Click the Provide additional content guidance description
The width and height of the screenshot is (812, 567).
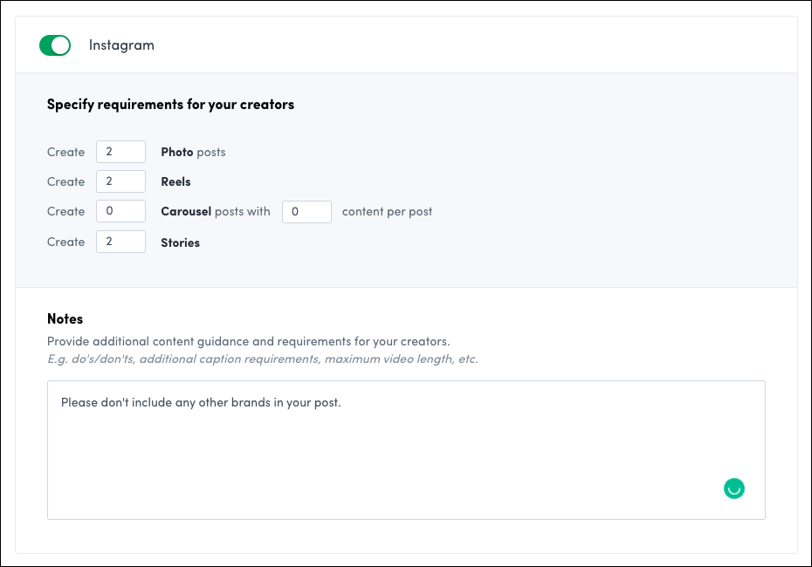(x=248, y=341)
